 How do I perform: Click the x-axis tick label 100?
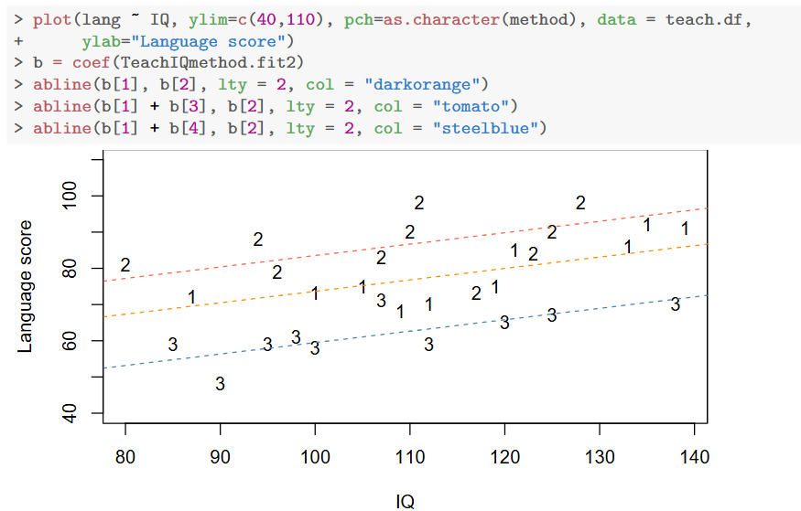[x=315, y=456]
